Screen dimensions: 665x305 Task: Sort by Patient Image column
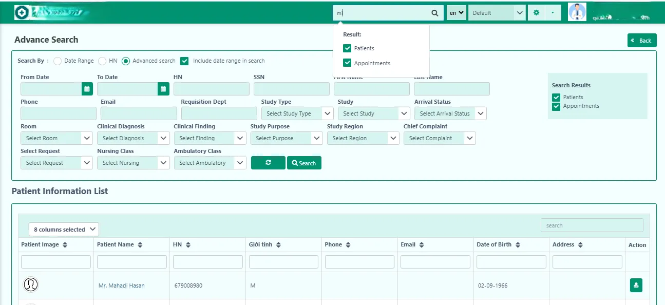pyautogui.click(x=65, y=245)
